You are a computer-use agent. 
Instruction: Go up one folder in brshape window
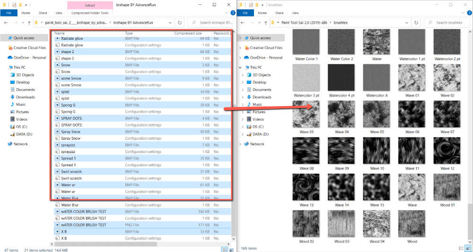(x=29, y=23)
